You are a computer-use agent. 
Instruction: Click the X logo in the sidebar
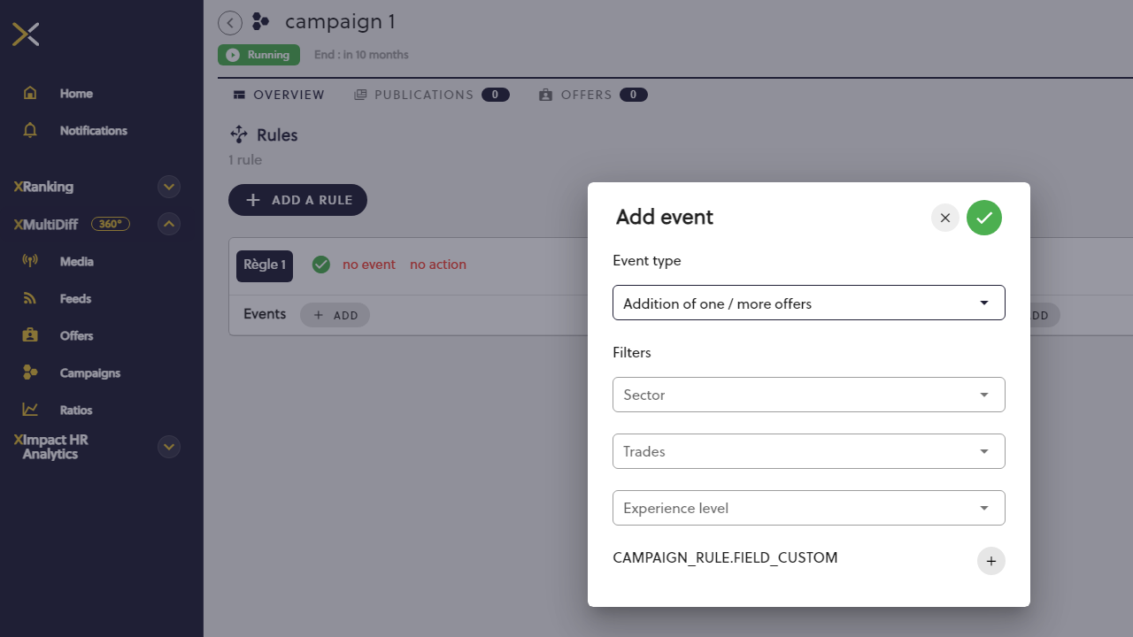point(26,35)
